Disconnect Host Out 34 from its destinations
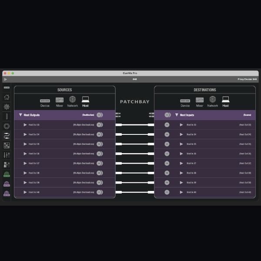This screenshot has height=261, width=261. click(100, 134)
